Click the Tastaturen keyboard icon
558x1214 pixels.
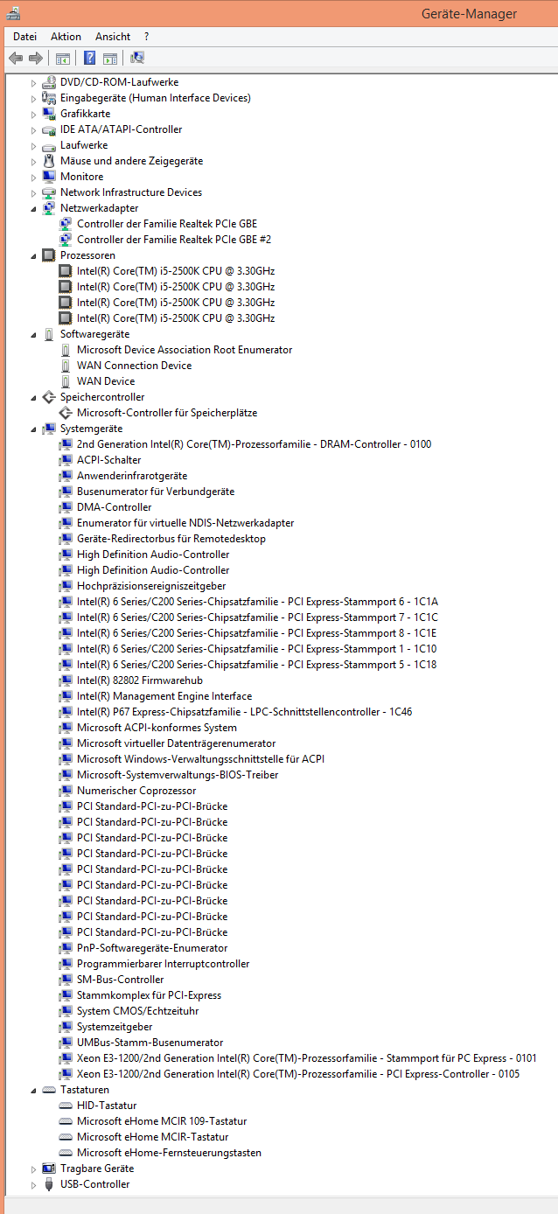pos(49,1090)
